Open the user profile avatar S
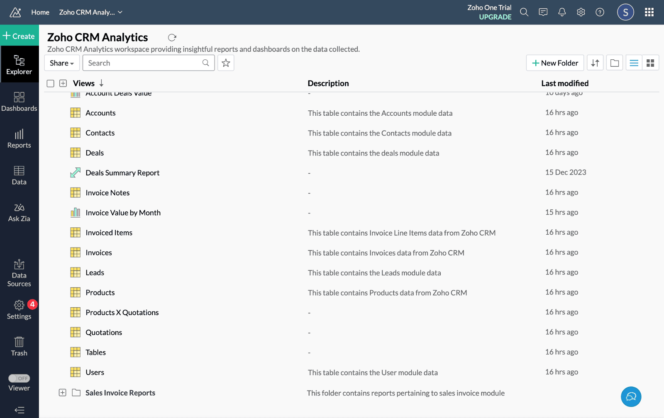 click(x=625, y=12)
